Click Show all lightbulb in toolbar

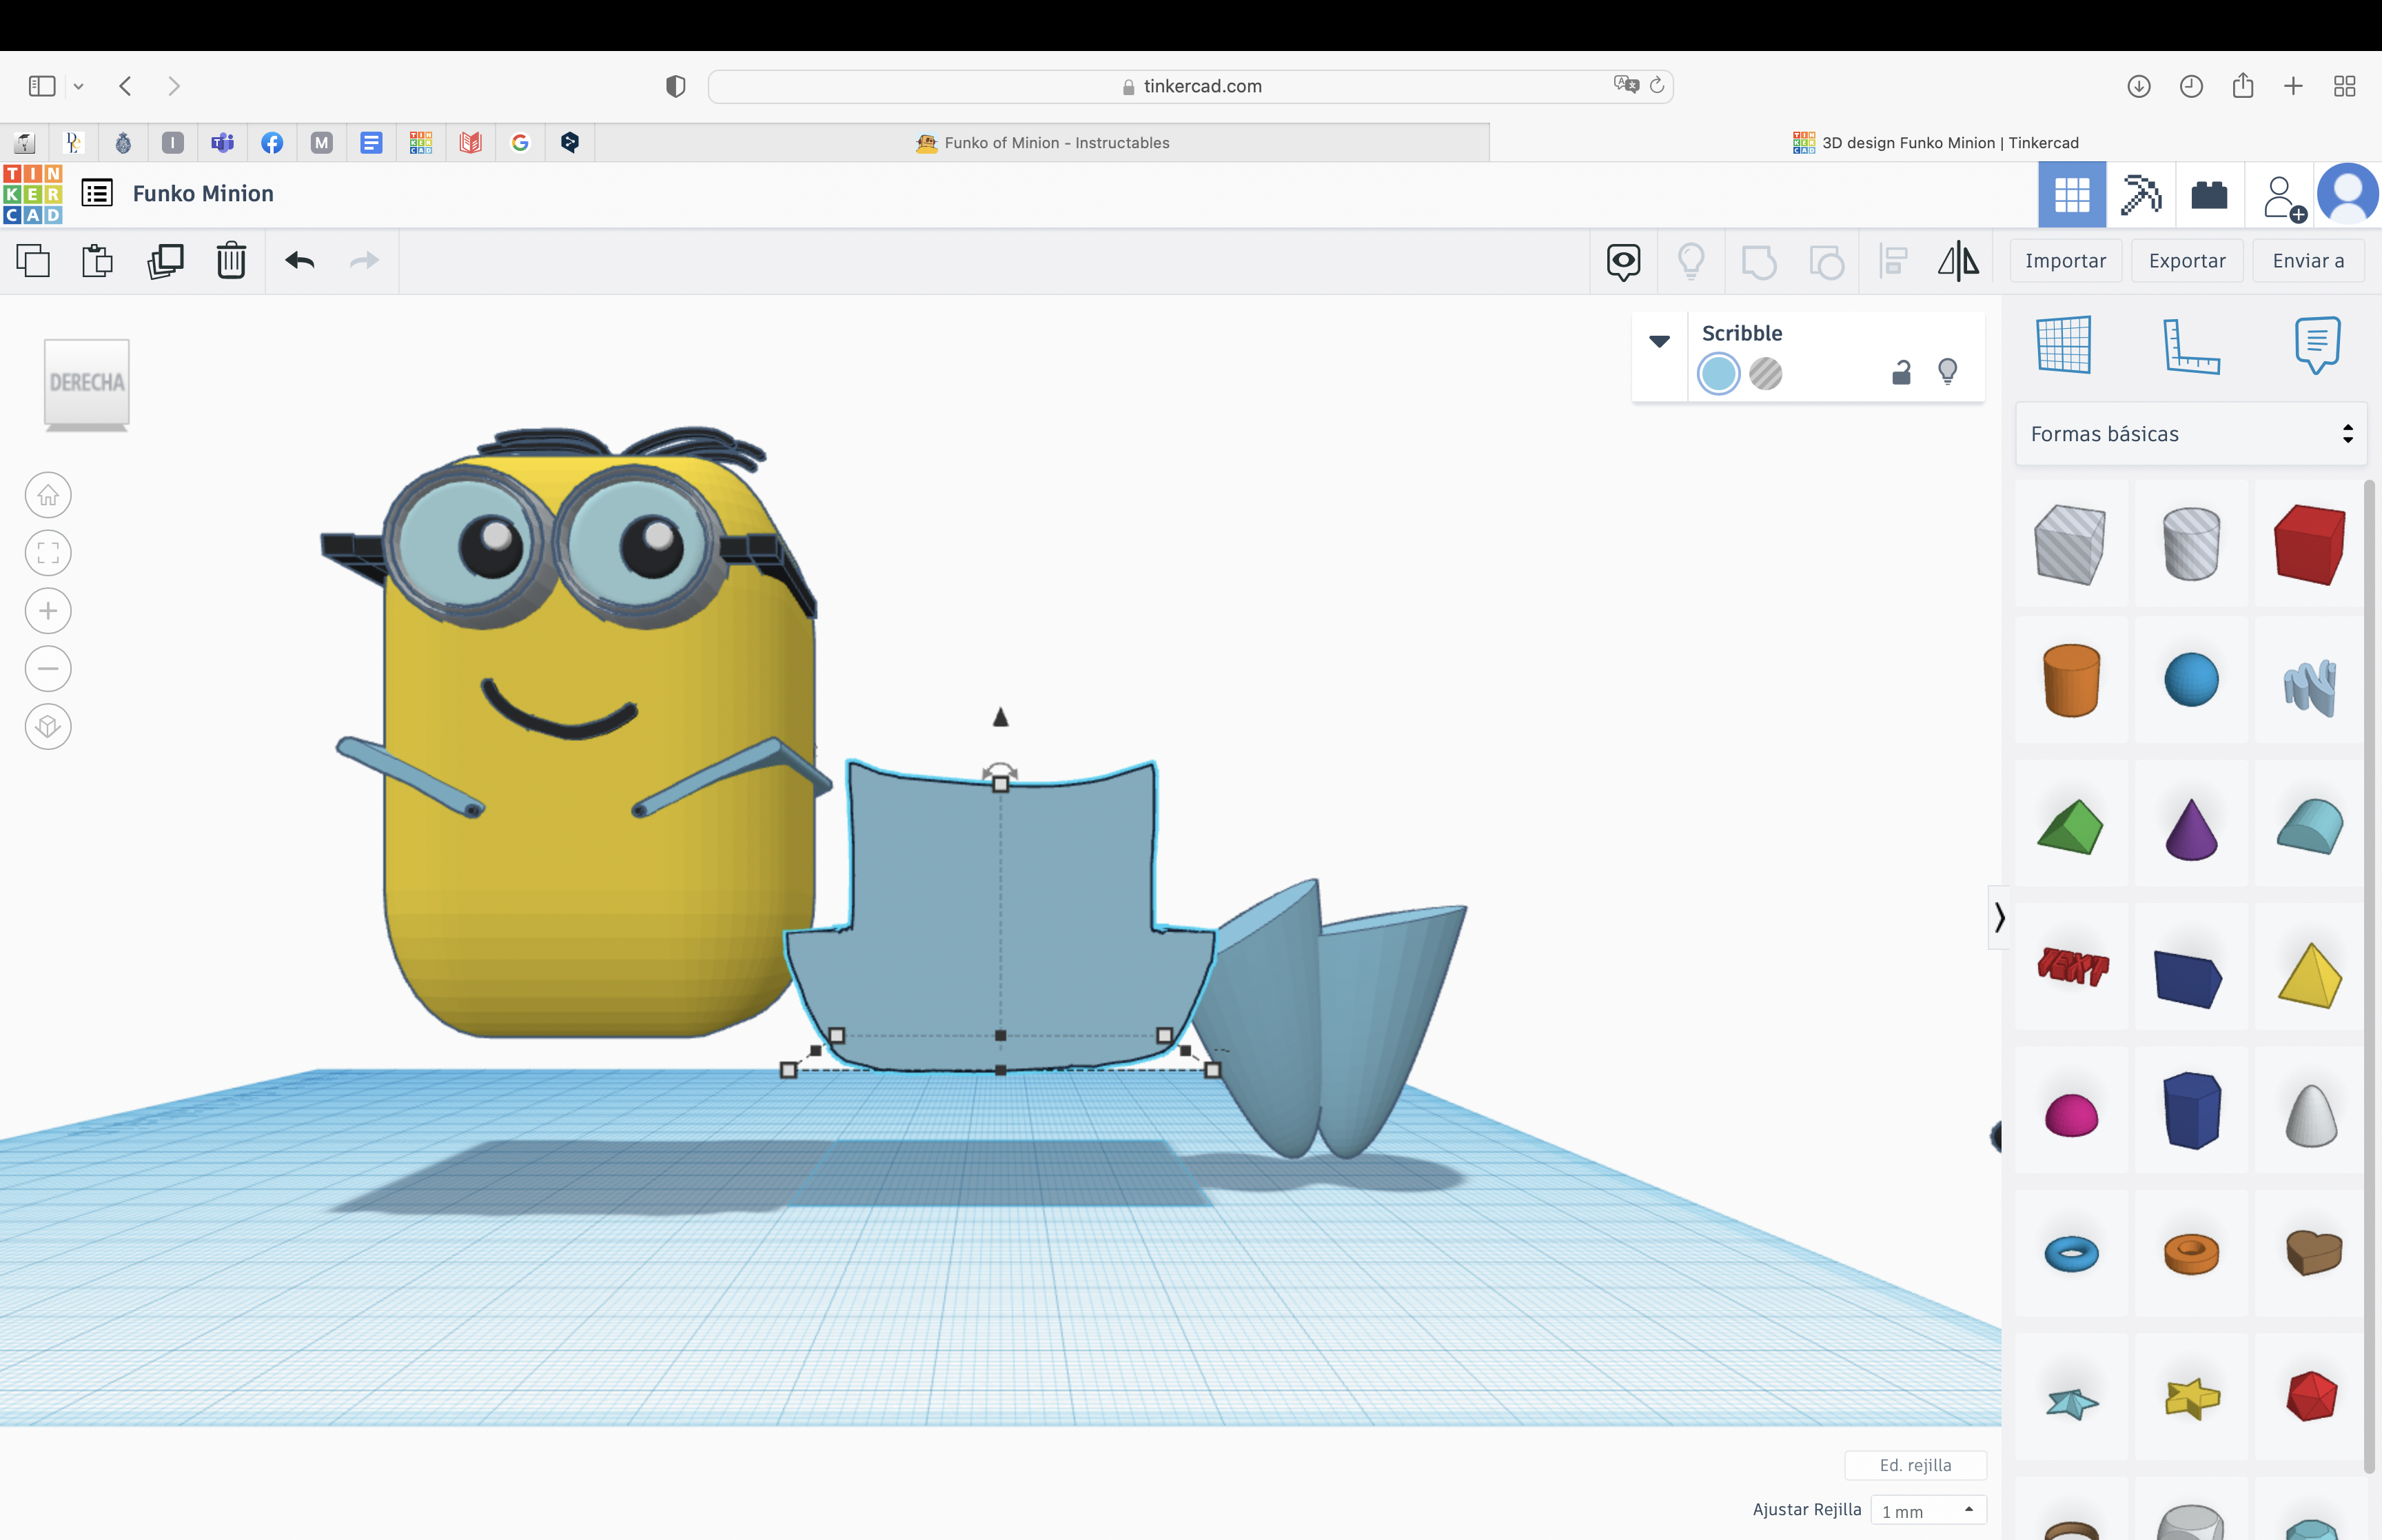tap(1691, 262)
